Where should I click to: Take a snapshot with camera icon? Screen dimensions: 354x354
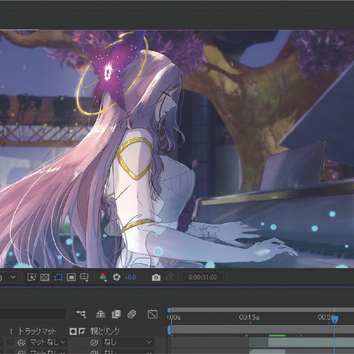(156, 277)
